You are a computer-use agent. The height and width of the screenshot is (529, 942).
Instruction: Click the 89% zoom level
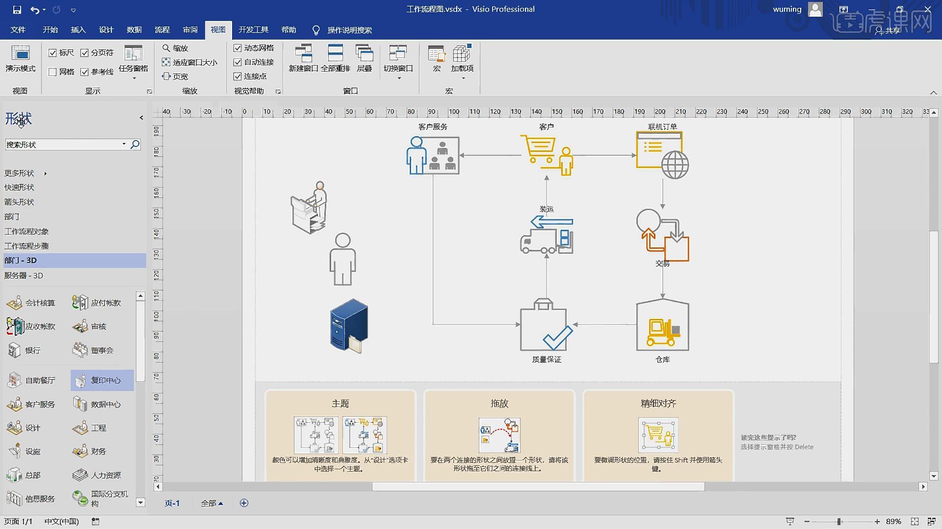(893, 522)
